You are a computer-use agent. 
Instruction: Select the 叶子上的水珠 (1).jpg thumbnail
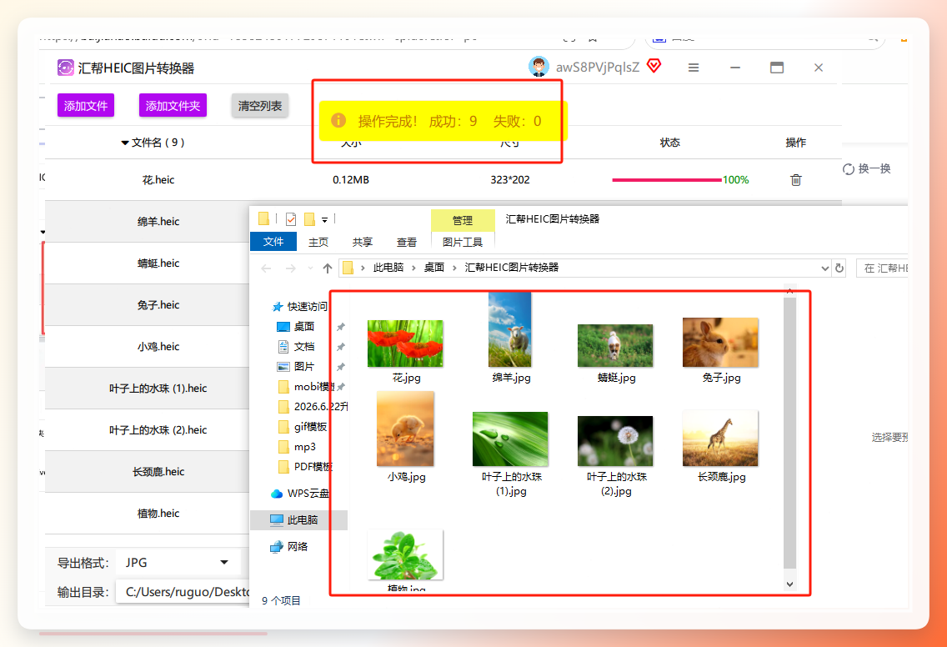coord(509,439)
